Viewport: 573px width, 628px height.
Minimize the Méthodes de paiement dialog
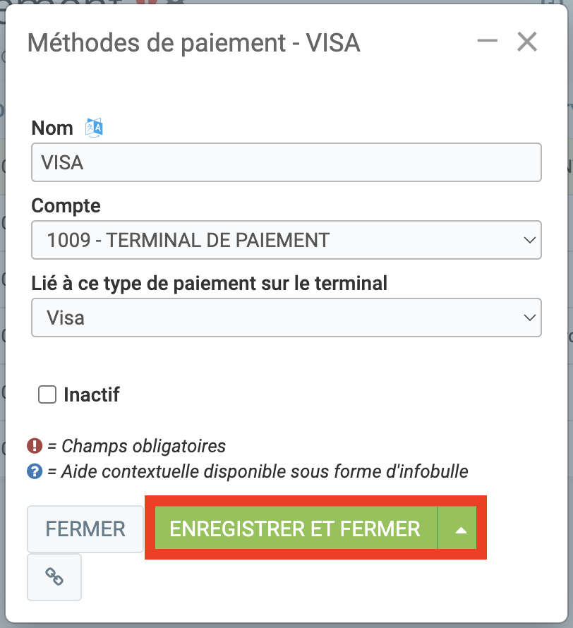click(488, 42)
